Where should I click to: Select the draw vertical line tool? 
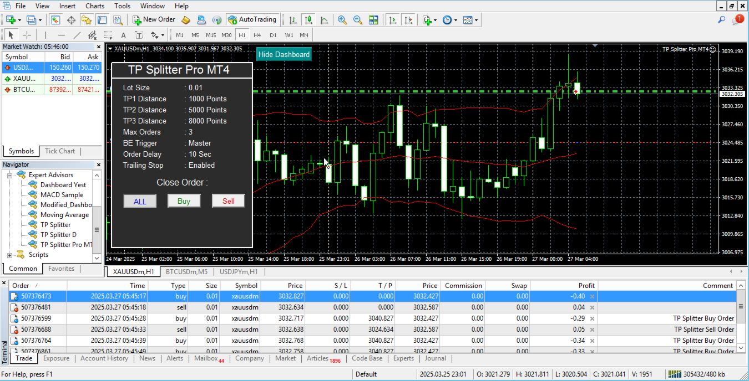[x=46, y=35]
